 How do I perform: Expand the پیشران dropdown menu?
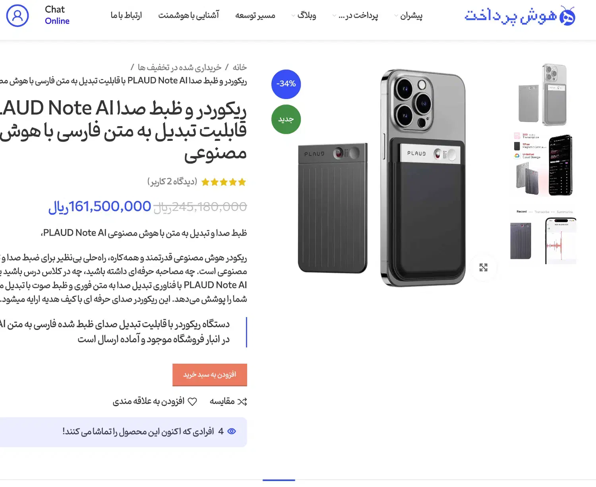(x=408, y=16)
